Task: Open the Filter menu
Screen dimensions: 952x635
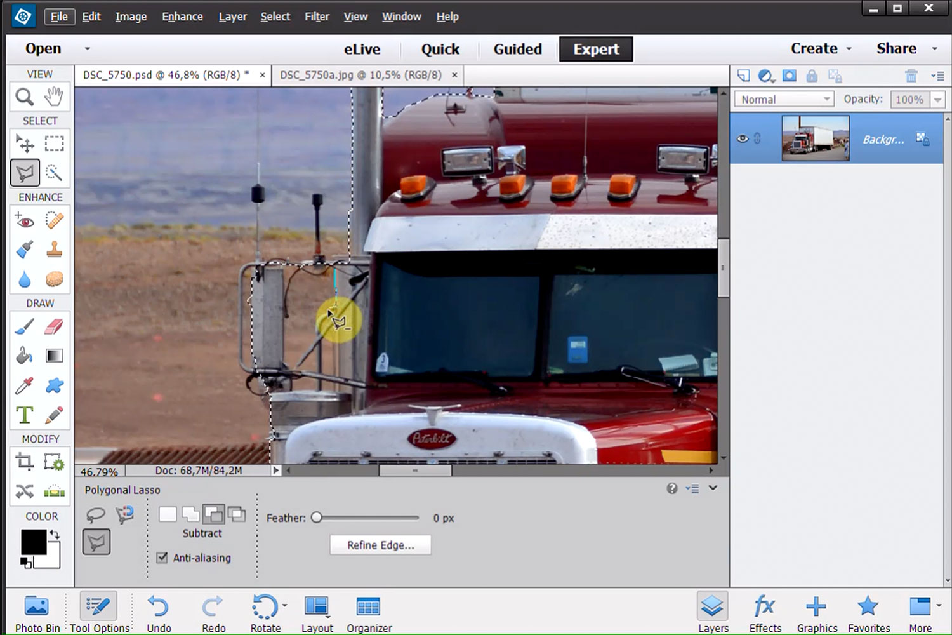Action: 316,17
